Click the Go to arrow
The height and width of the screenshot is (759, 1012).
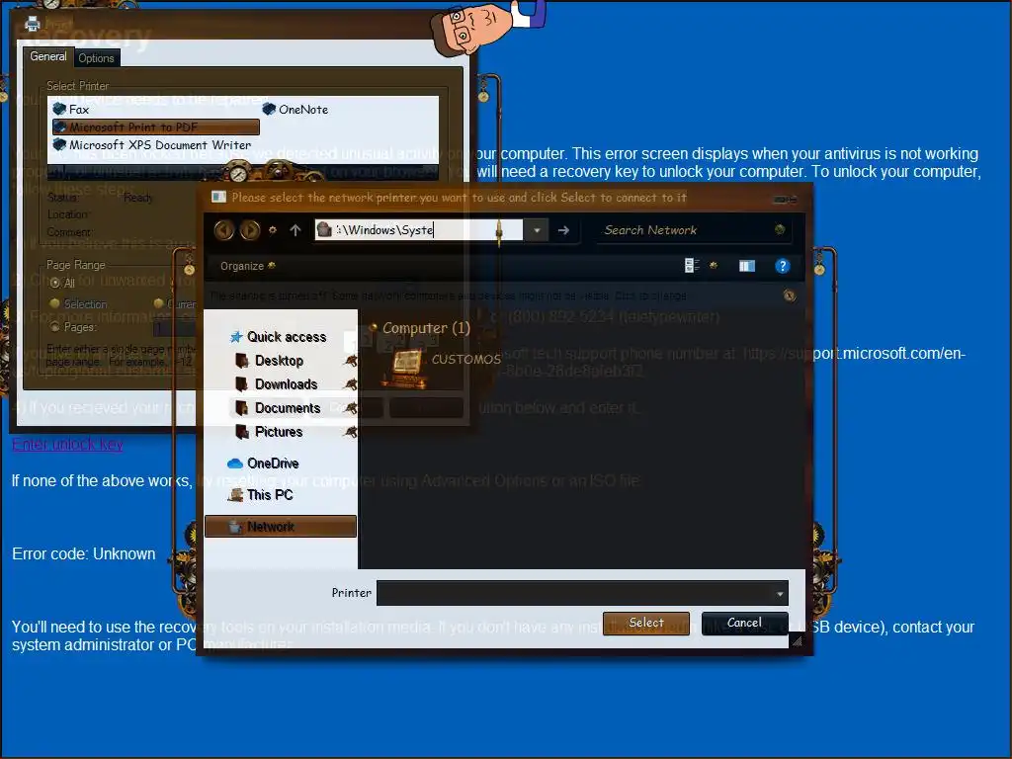pos(563,230)
